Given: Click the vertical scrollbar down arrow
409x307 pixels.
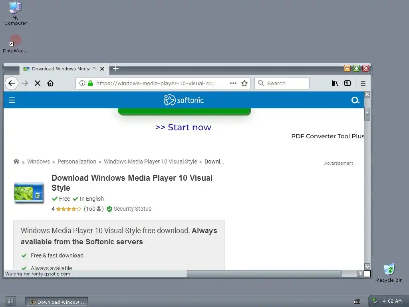Looking at the screenshot, I should pyautogui.click(x=367, y=267).
